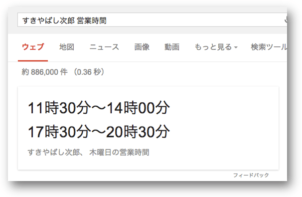Click the 17時30分〜20時30分 hours text

(99, 132)
